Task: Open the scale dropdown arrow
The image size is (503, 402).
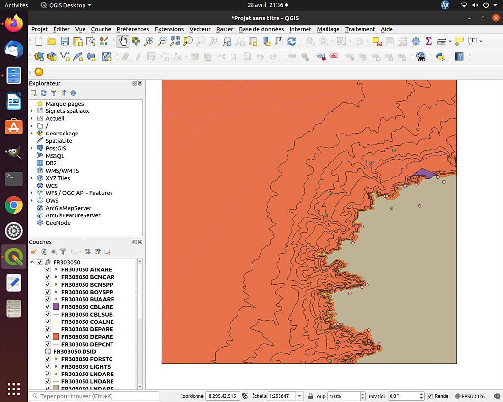Action: (x=299, y=396)
